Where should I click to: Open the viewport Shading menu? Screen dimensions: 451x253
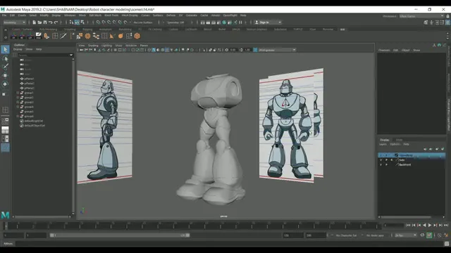(x=93, y=45)
